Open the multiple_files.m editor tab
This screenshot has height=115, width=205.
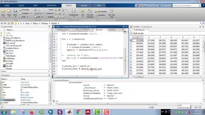point(63,30)
